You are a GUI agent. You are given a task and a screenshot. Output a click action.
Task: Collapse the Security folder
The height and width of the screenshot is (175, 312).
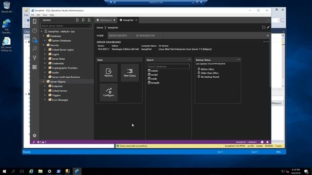[x=43, y=45]
